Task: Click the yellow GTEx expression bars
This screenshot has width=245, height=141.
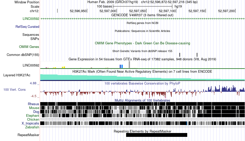Action: click(x=63, y=67)
